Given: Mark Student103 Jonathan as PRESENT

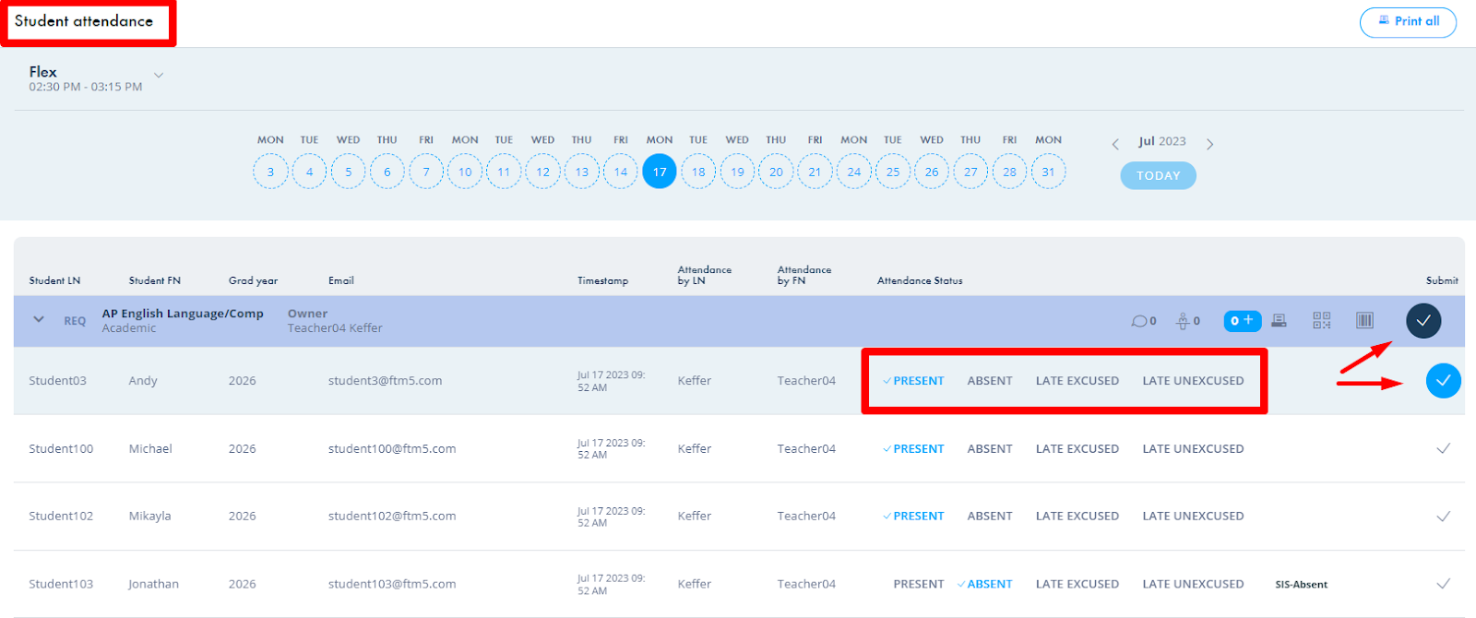Looking at the screenshot, I should [918, 584].
